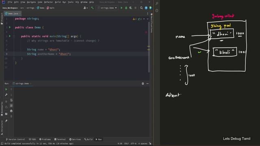Viewport: 260px width, 146px height.
Task: Click the Build Project hammer icon
Action: [x=92, y=8]
